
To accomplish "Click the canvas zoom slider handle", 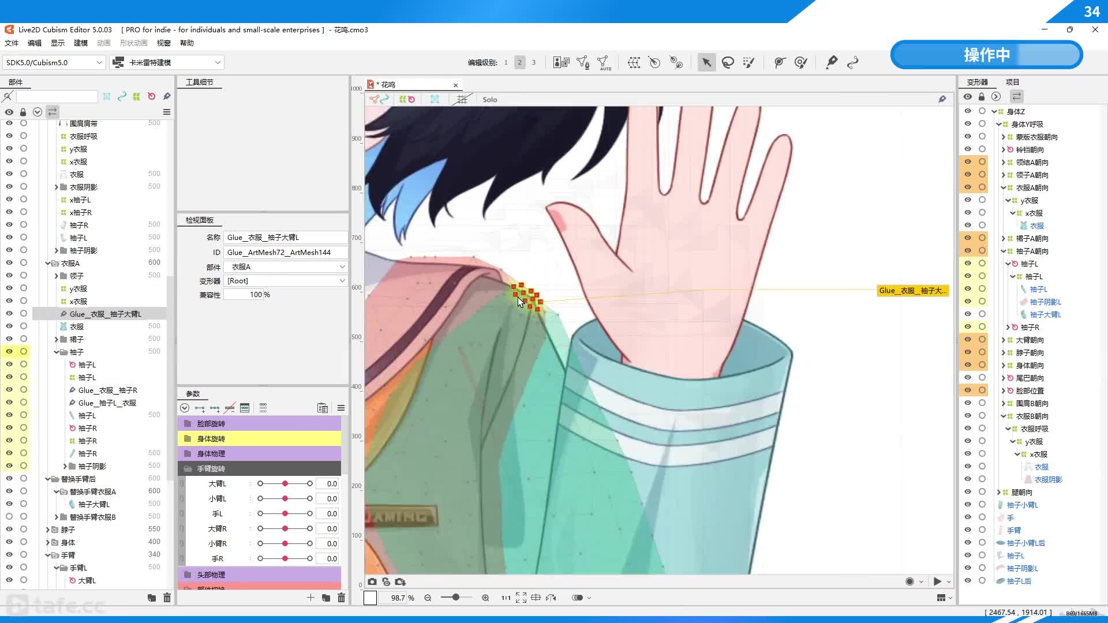I will coord(456,597).
